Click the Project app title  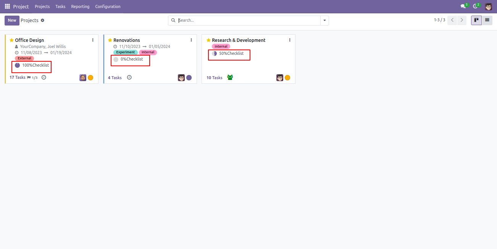click(21, 6)
